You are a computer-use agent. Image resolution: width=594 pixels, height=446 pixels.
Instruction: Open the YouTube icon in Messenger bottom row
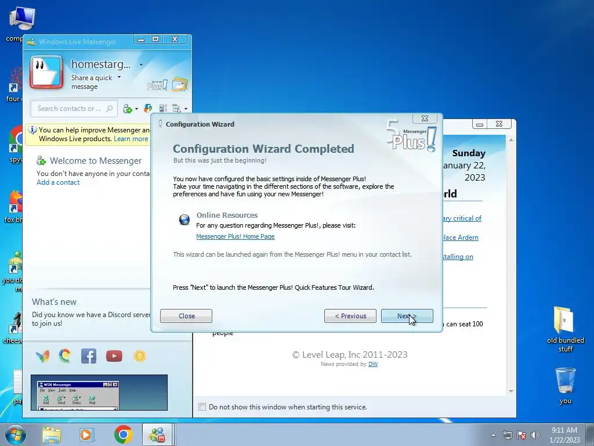pos(114,356)
